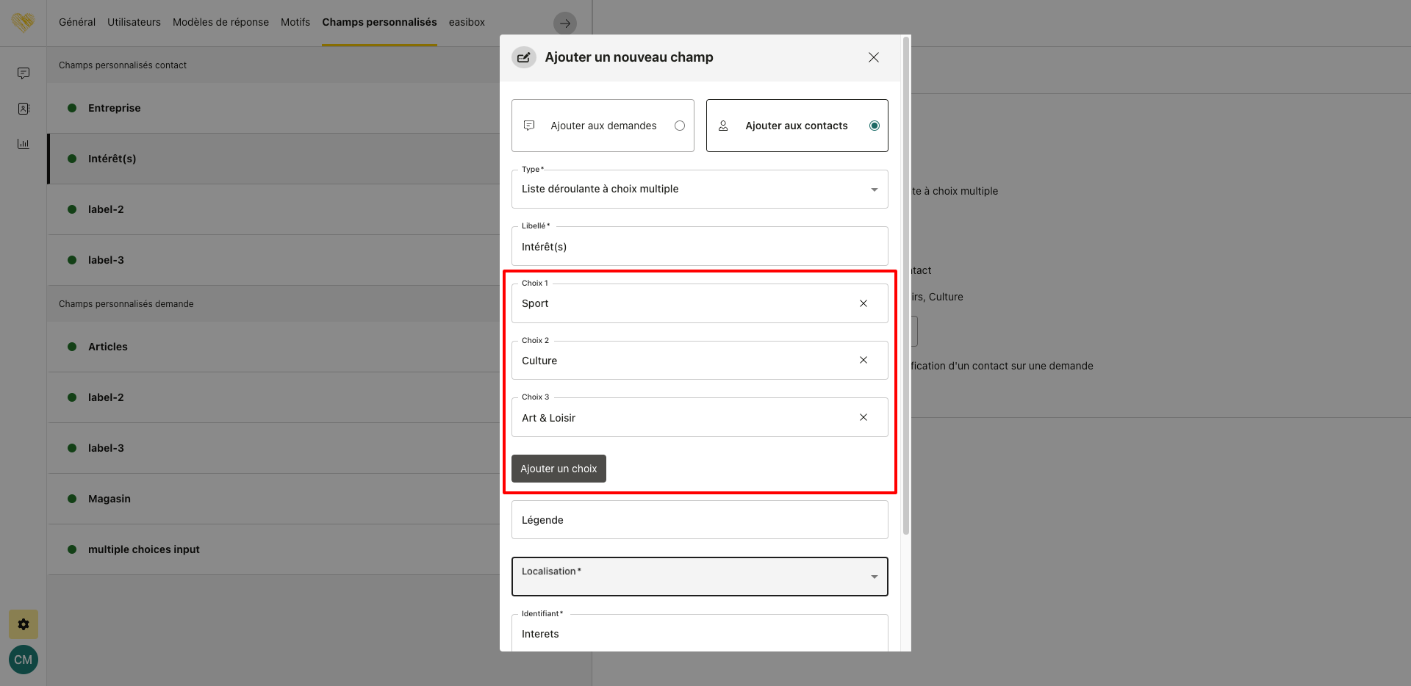Click the settings gear icon

(x=24, y=624)
